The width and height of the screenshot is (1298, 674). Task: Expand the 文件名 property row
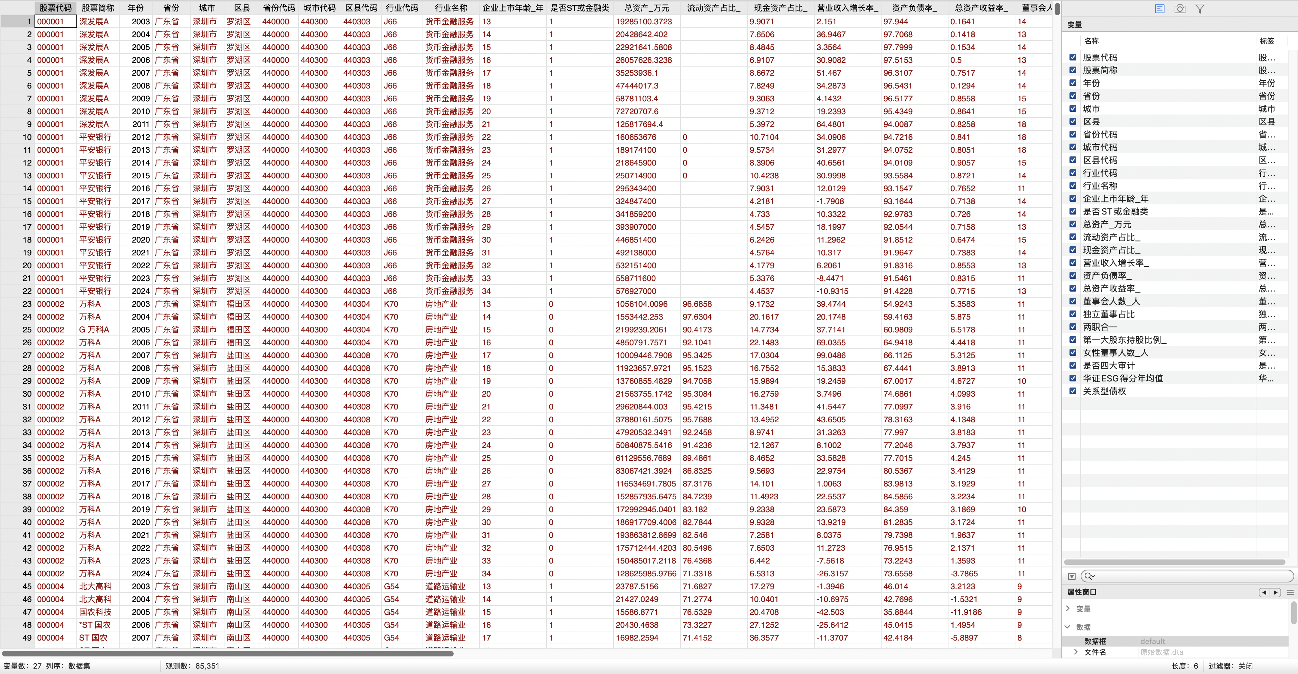click(1076, 652)
